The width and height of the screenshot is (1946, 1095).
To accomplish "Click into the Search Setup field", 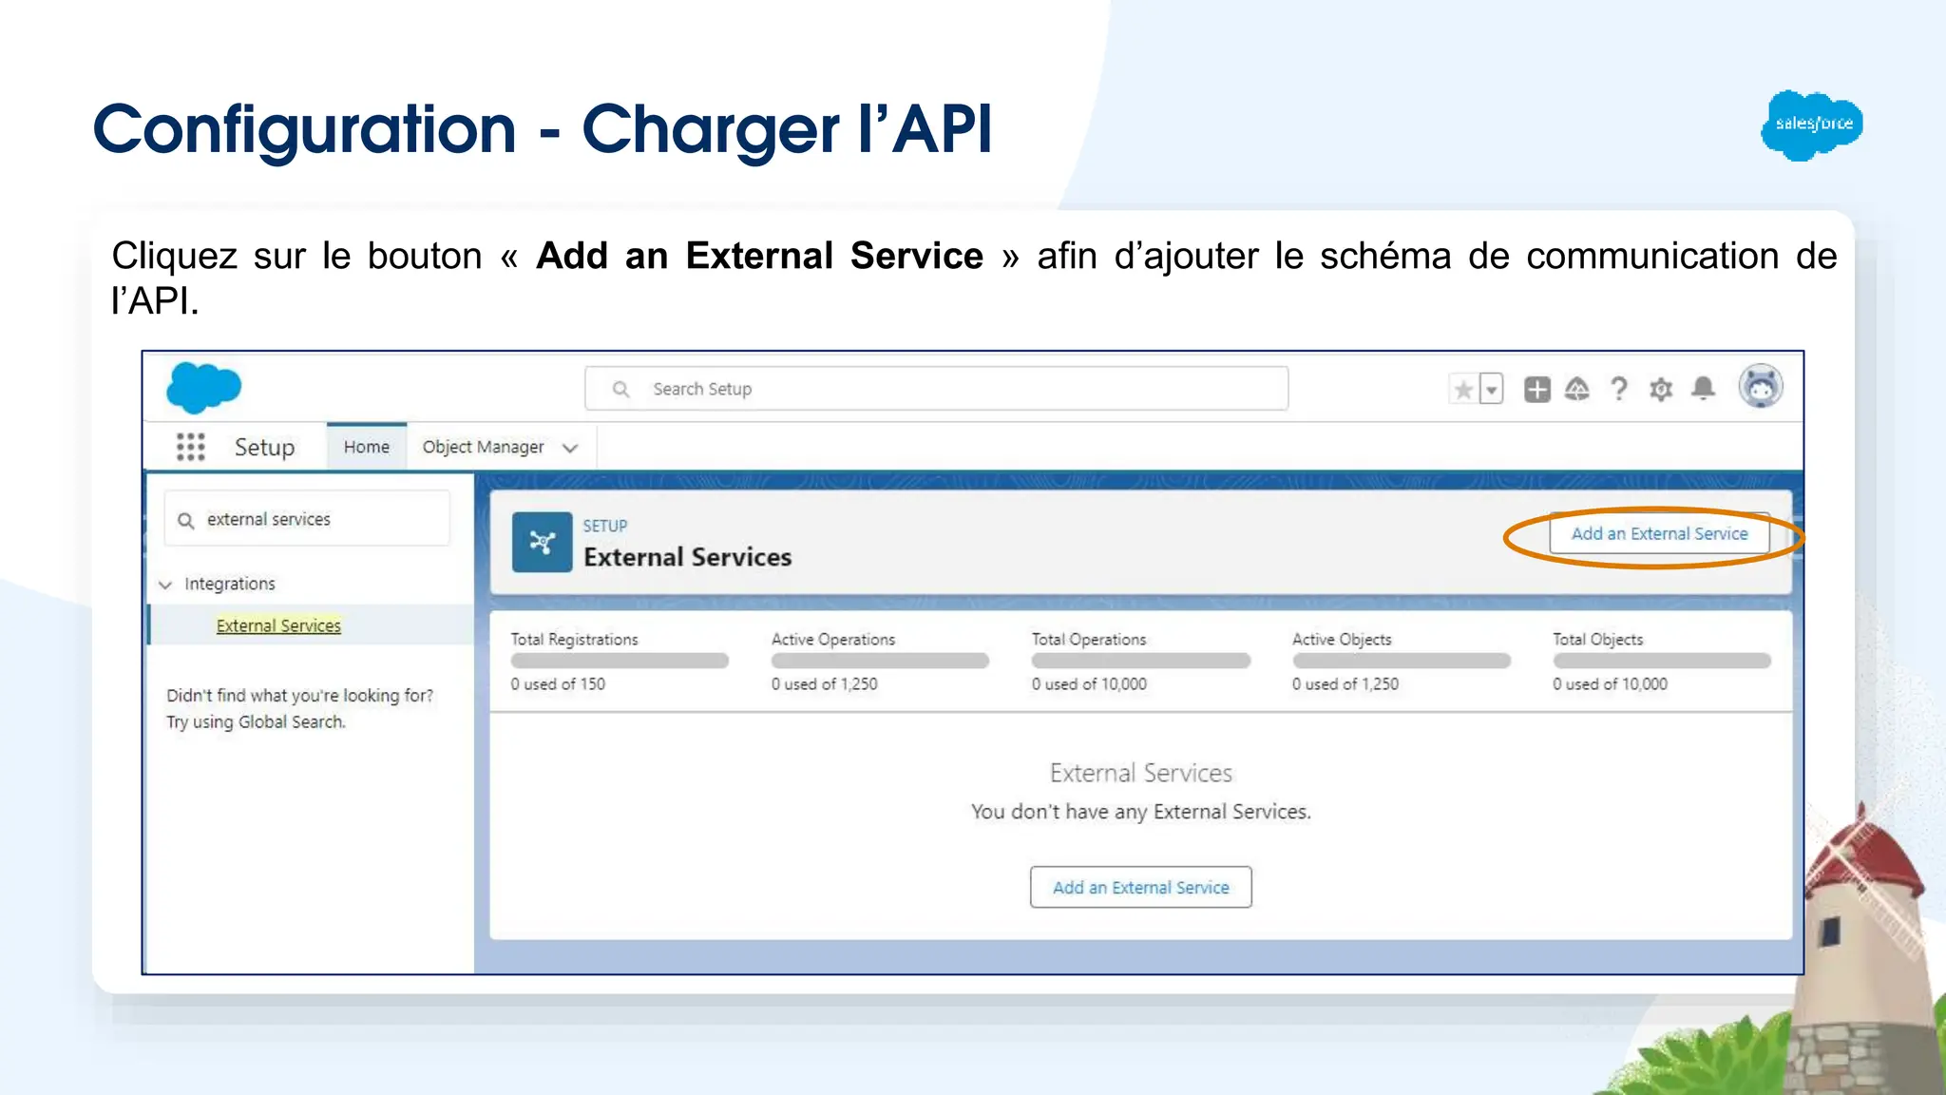I will tap(936, 389).
